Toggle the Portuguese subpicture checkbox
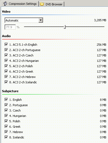Image resolution: width=108 pixels, height=143 pixels. (x=6, y=105)
